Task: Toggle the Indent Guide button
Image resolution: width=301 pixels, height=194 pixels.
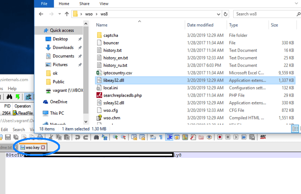Action: (169, 137)
